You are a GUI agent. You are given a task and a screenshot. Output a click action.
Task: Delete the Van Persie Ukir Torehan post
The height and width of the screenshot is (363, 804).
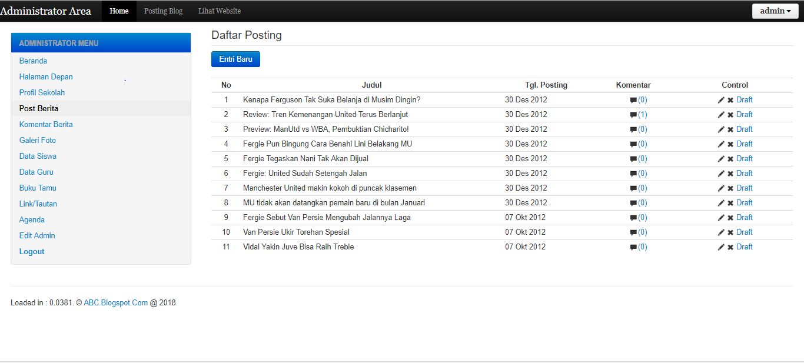point(730,232)
